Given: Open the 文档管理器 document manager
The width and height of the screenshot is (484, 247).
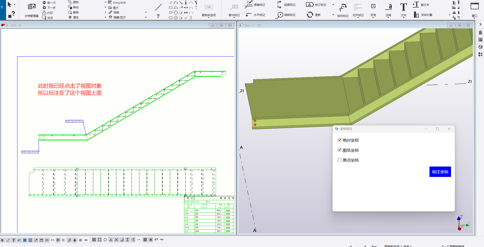Looking at the screenshot, I should (31, 10).
